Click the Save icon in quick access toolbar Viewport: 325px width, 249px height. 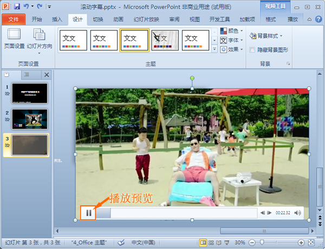17,6
